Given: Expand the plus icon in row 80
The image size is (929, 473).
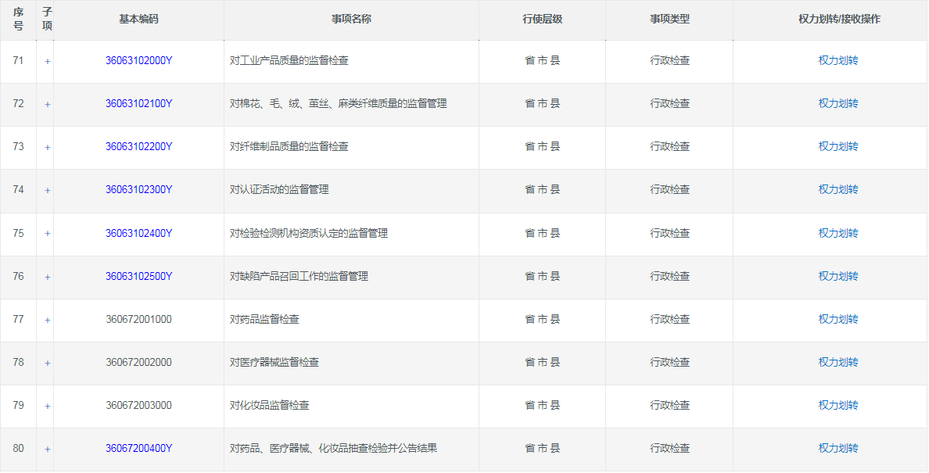Looking at the screenshot, I should tap(47, 449).
